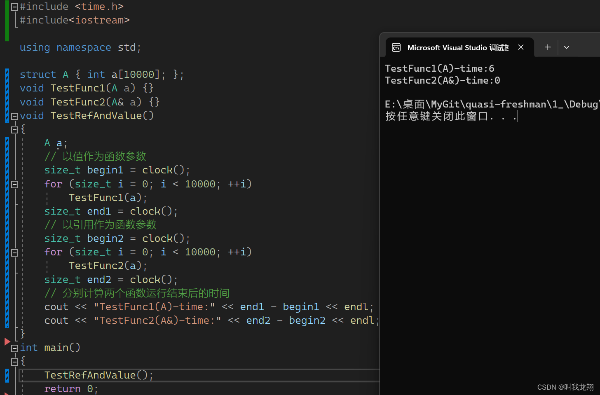Click the using namespace std line
Screen dimensions: 600x395
click(80, 47)
